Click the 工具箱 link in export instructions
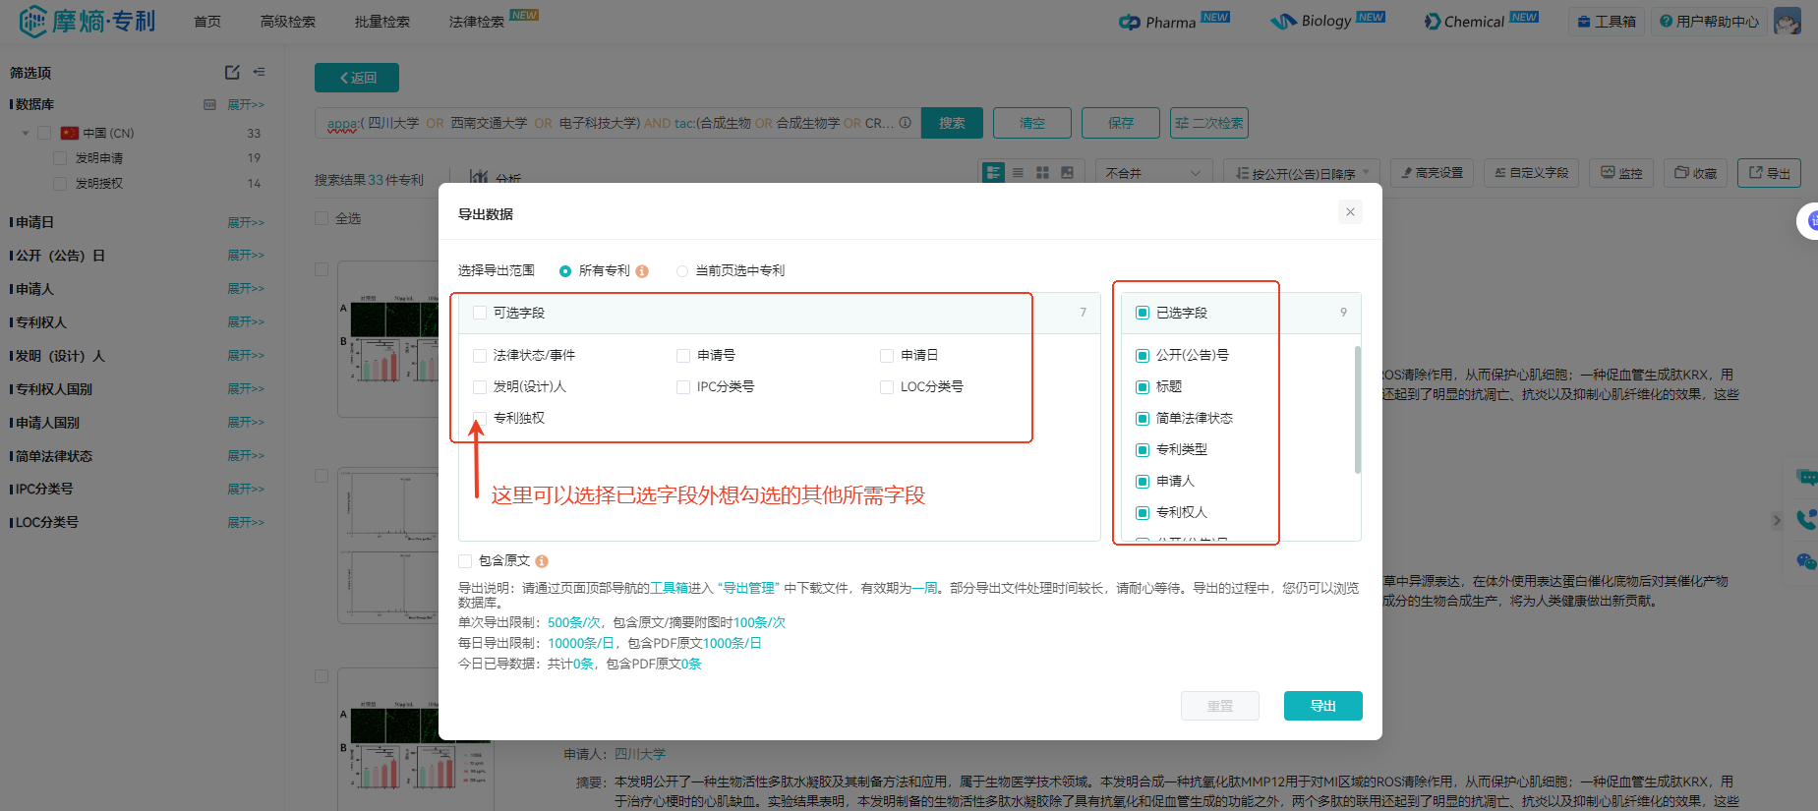1818x811 pixels. (669, 588)
